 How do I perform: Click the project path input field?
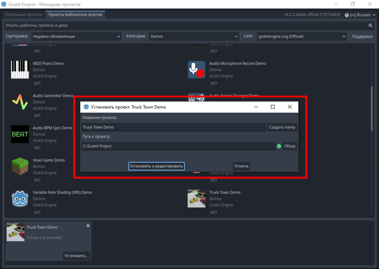click(x=178, y=146)
